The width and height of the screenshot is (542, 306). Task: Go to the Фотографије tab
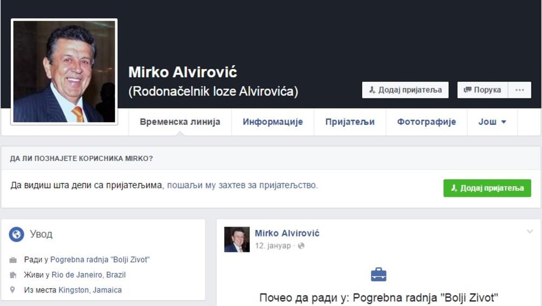(427, 122)
